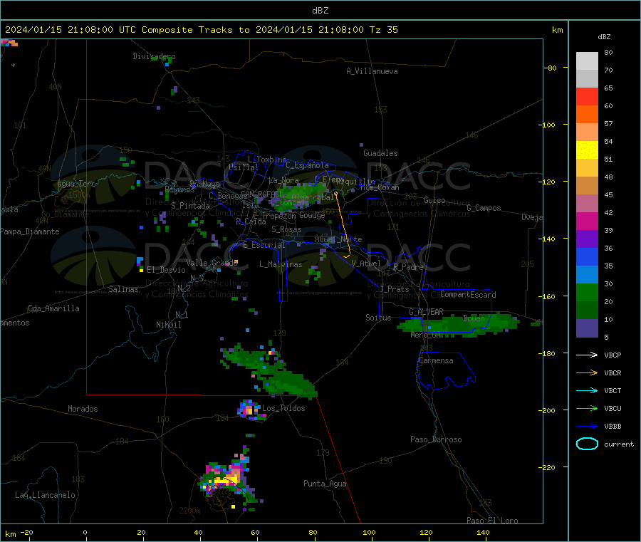Click the 'Cda_Amarilla' map label
Image resolution: width=641 pixels, height=542 pixels.
coord(53,308)
